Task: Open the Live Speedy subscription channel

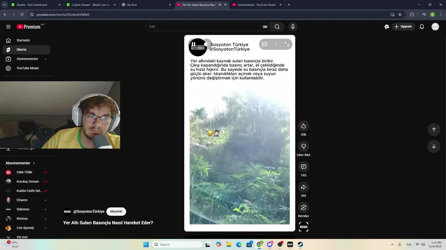Action: tap(26, 228)
